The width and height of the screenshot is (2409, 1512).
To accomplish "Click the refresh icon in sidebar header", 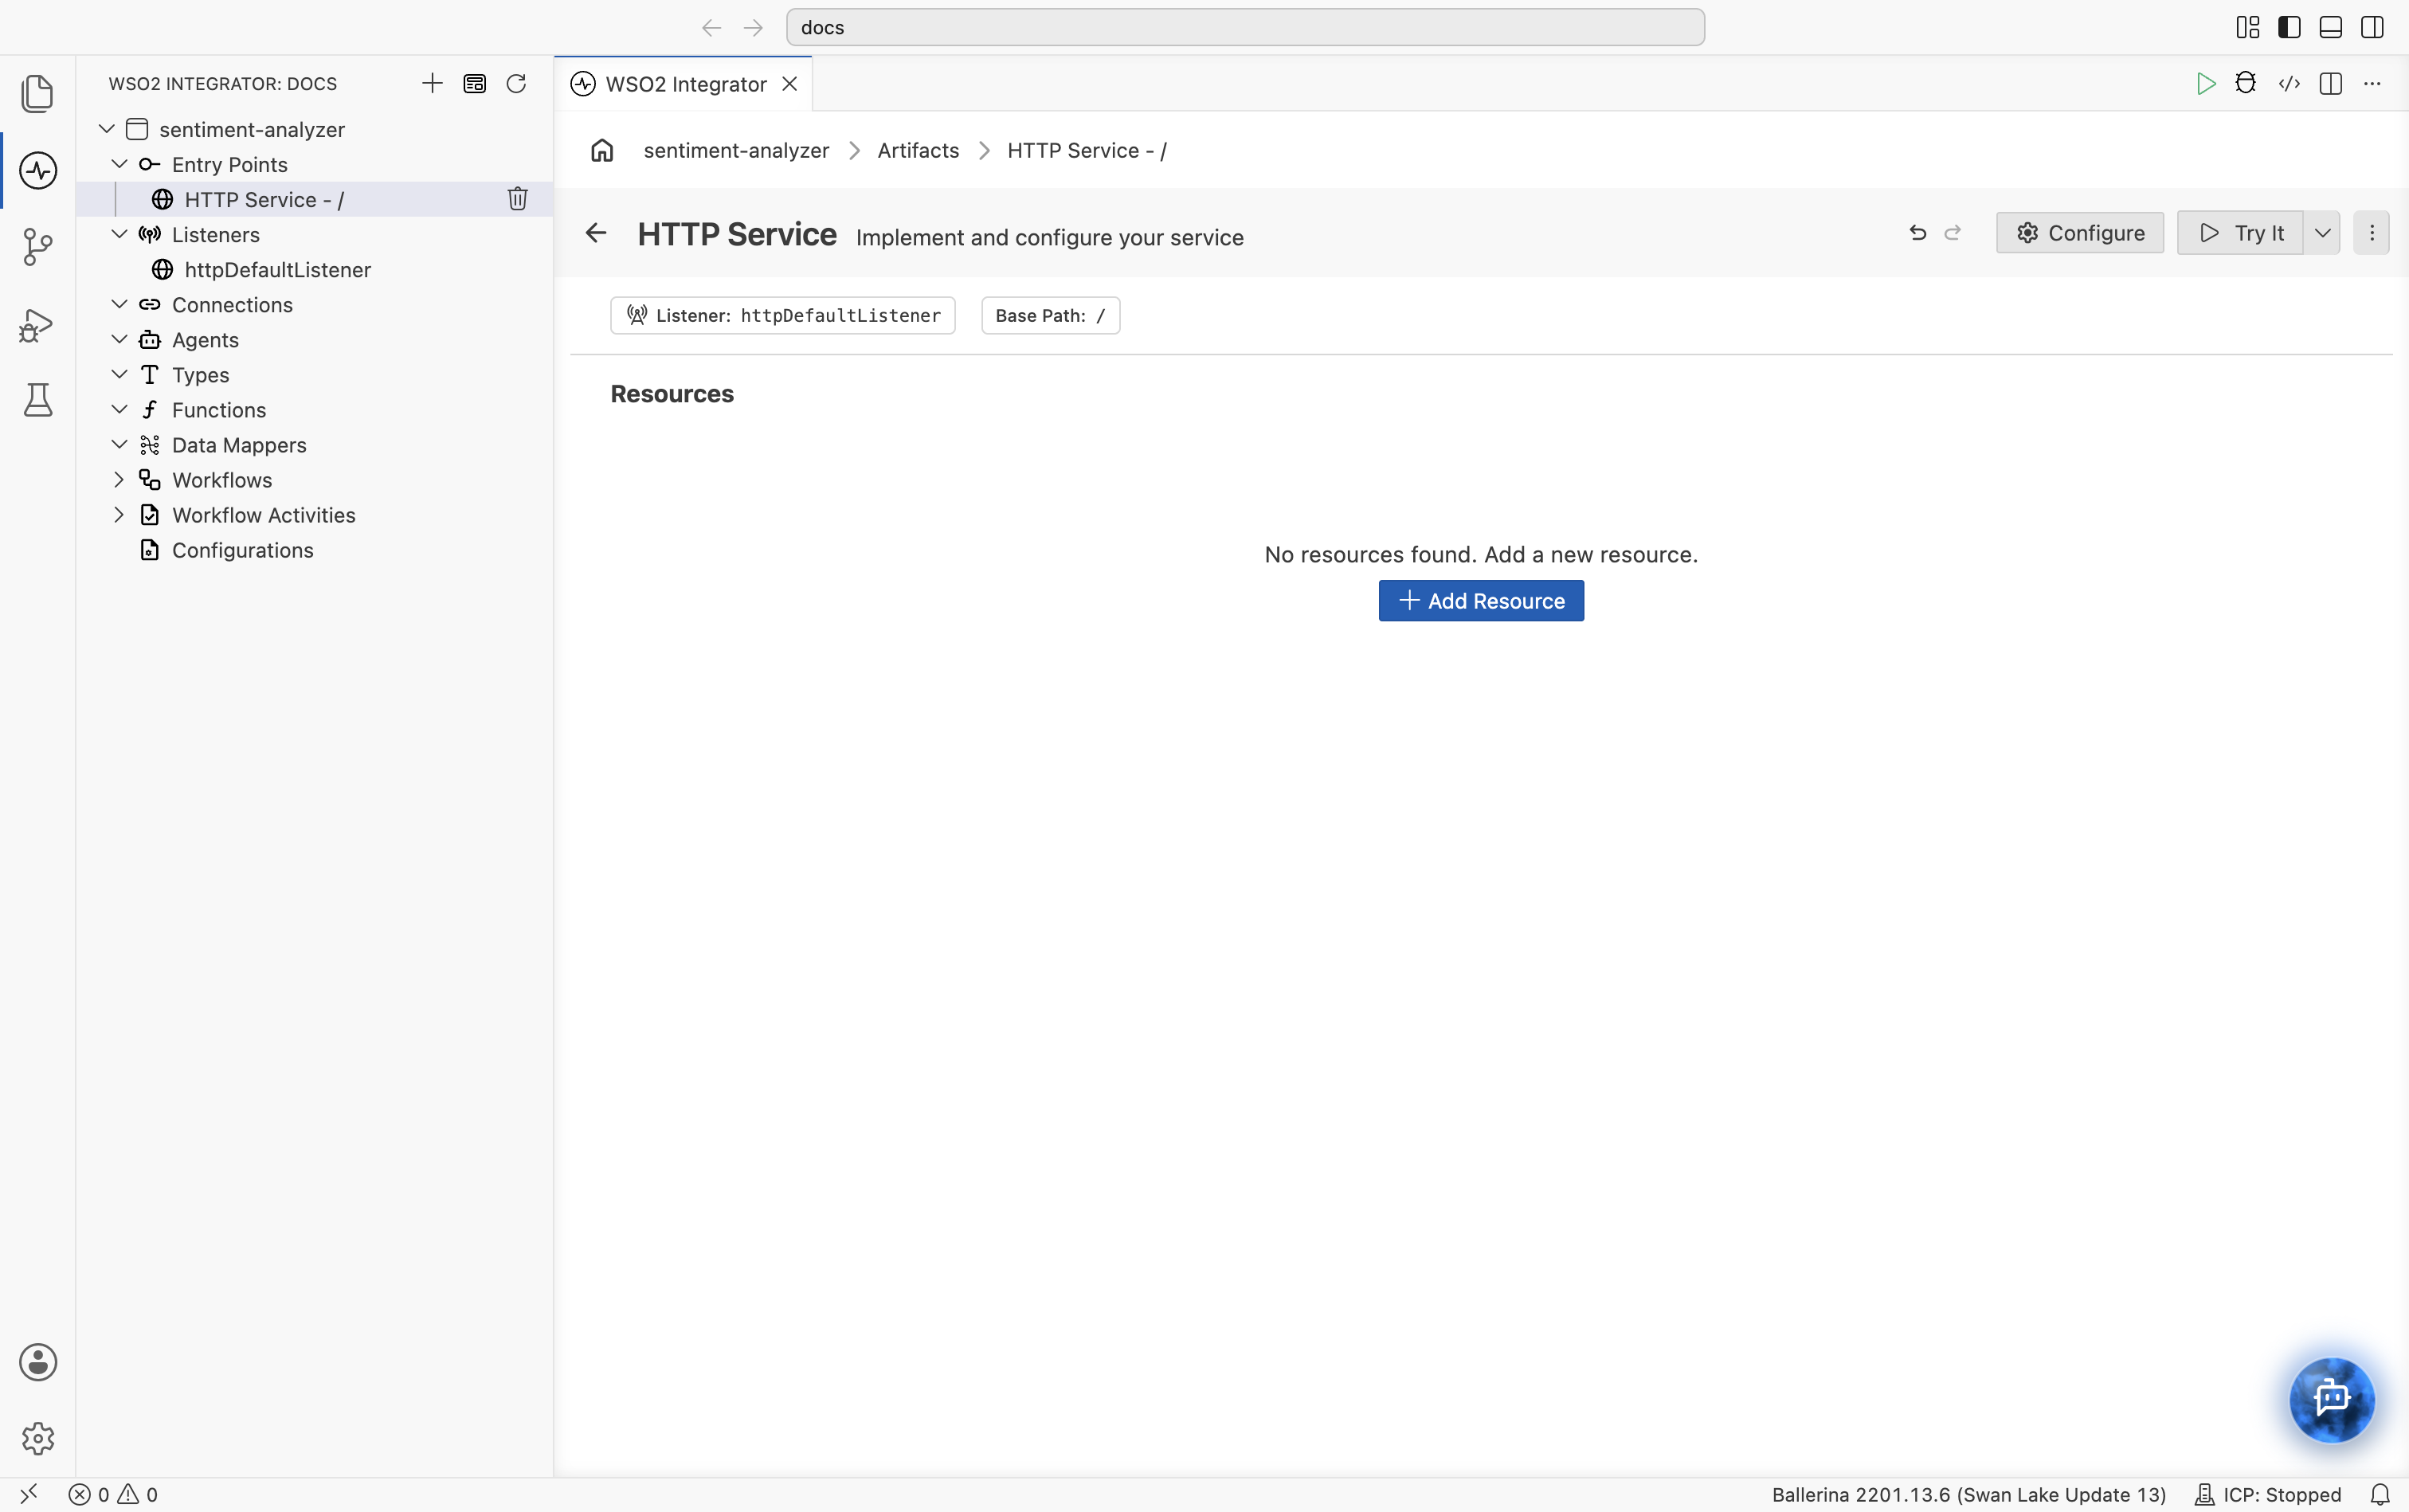I will 516,83.
